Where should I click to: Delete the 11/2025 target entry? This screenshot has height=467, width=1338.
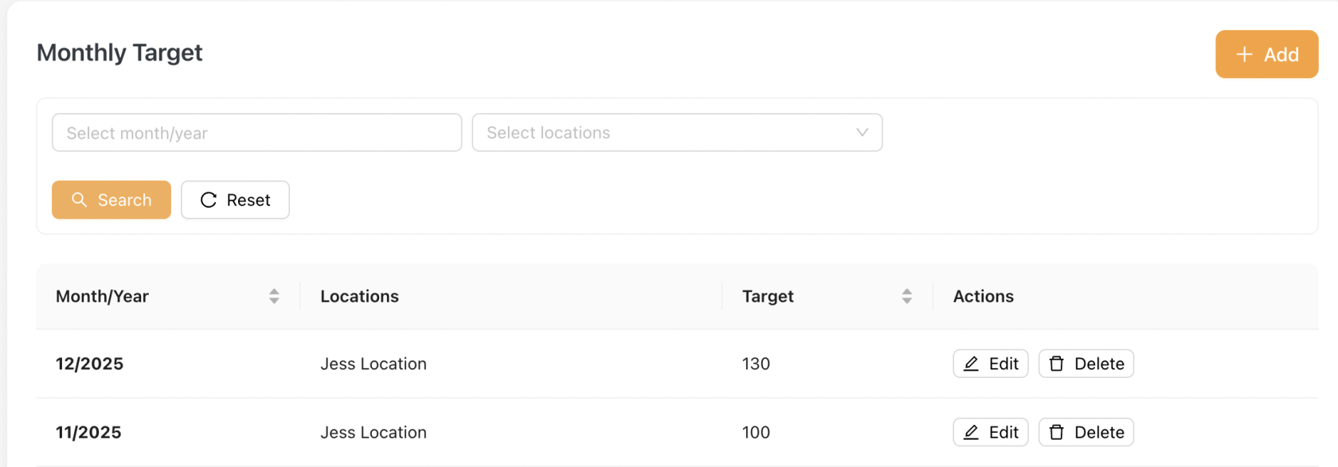click(x=1086, y=432)
